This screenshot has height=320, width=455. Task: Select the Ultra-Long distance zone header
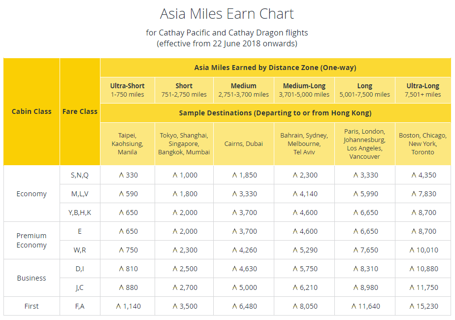point(423,90)
